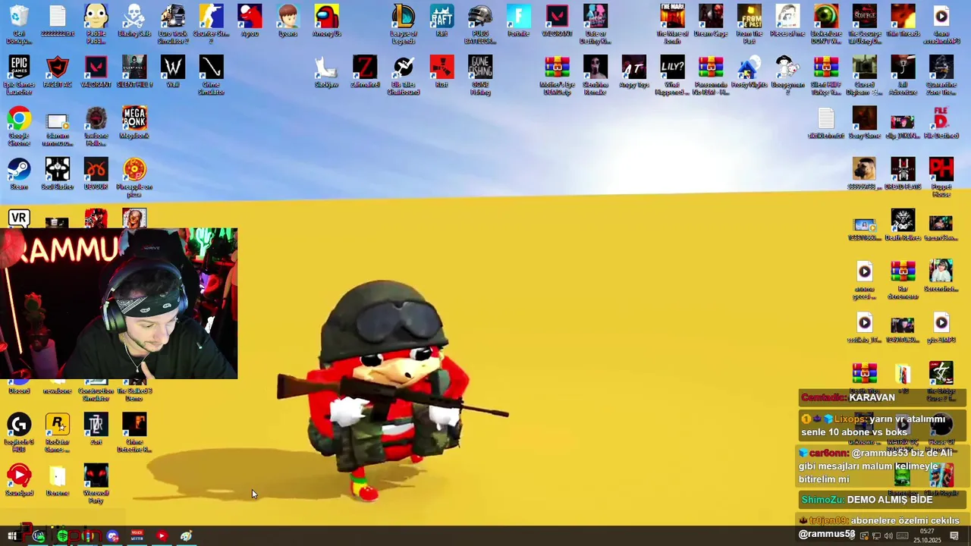Open Discord from the taskbar
Image resolution: width=971 pixels, height=546 pixels.
113,536
